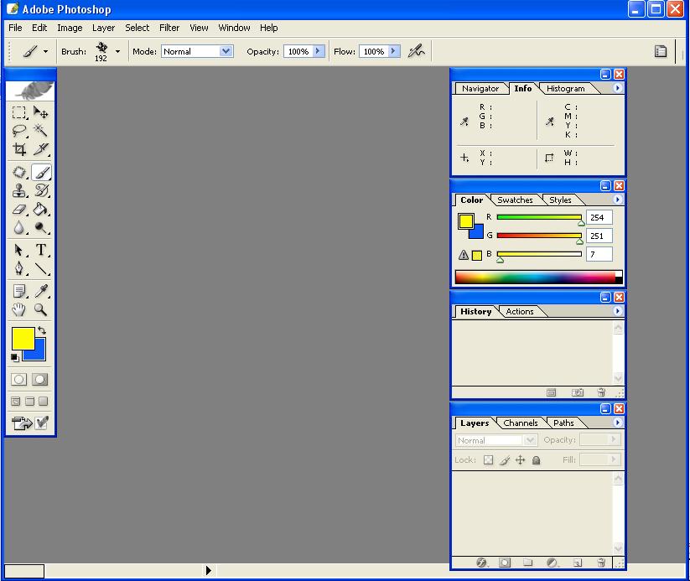The image size is (690, 581).
Task: Select the Magic Wand tool
Action: (x=40, y=131)
